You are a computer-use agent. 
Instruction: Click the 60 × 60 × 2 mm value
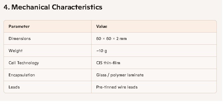click(x=111, y=38)
